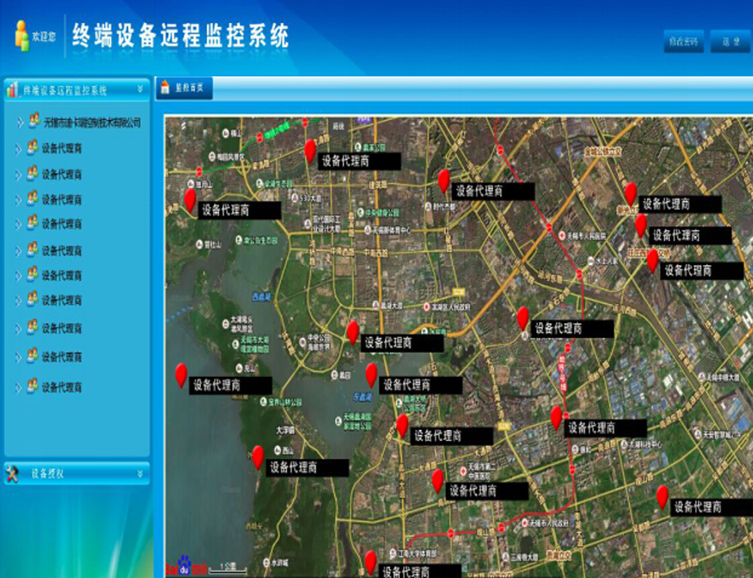Screen dimensions: 753x578
Task: Select the 无锡市 company name in the tree
Action: (x=92, y=122)
